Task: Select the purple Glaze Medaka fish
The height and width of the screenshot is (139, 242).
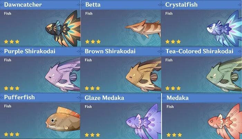Action: pos(143,121)
